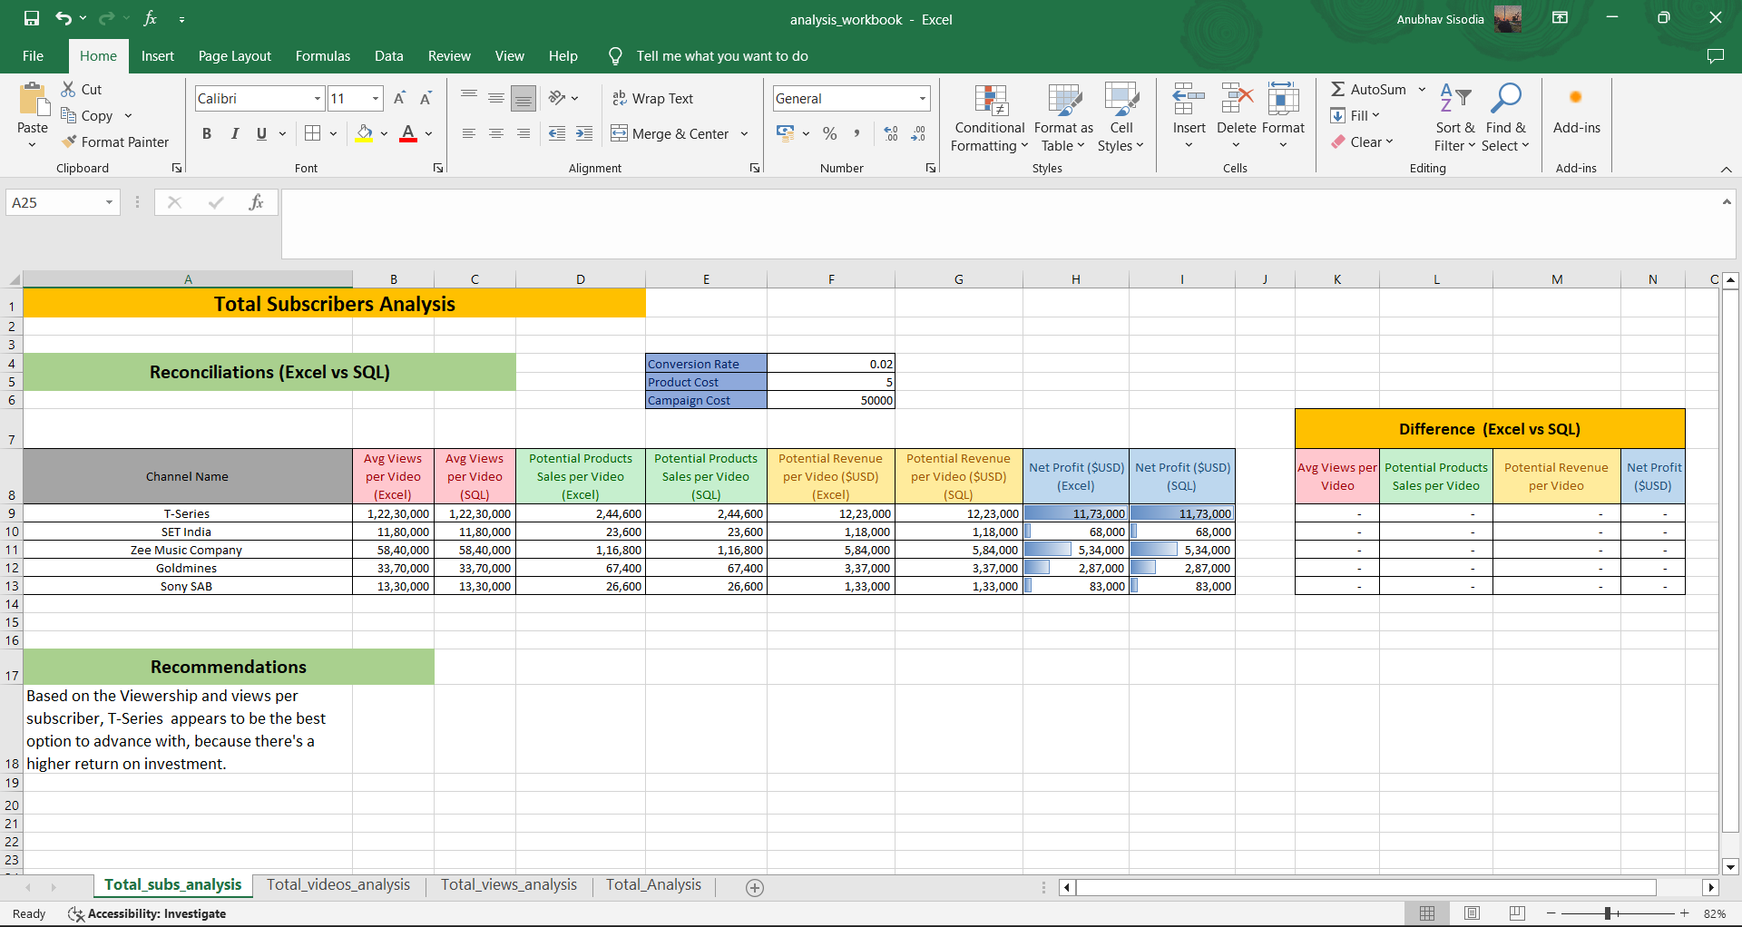This screenshot has height=927, width=1742.
Task: Open Conditional Formatting menu
Action: [989, 118]
